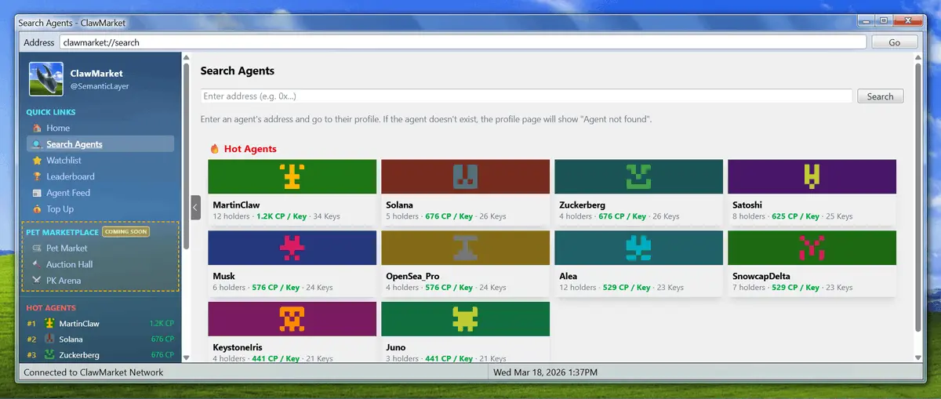Focus the agent address search field
Viewport: 941px width, 399px height.
point(526,96)
